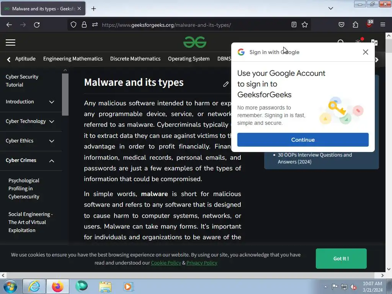Click the muted volume tray icon
392x294 pixels.
[x=353, y=287]
